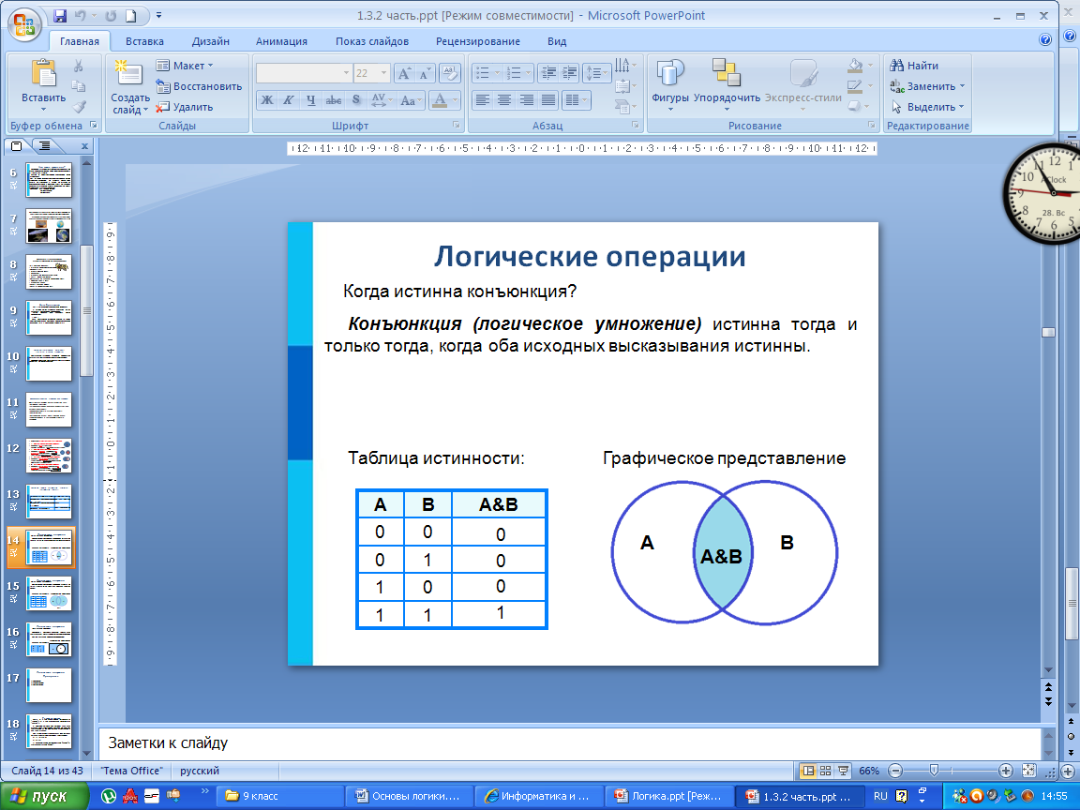Increase the list indent level
Screen dimensions: 1080x810
(x=570, y=72)
